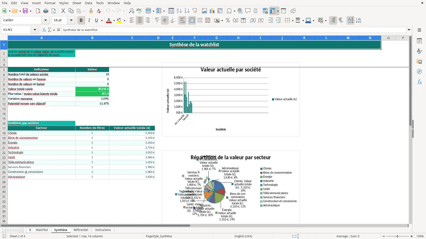Image resolution: width=426 pixels, height=239 pixels.
Task: Open the sidebar Properties panel icon
Action: pos(419,41)
